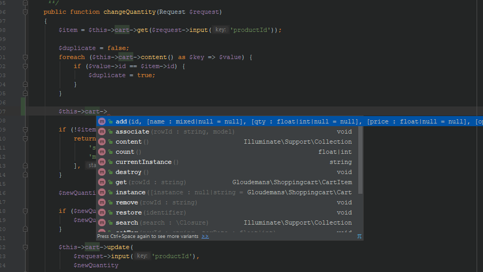This screenshot has height=272, width=483.
Task: Click the method icon beside search suggestion
Action: tap(102, 223)
